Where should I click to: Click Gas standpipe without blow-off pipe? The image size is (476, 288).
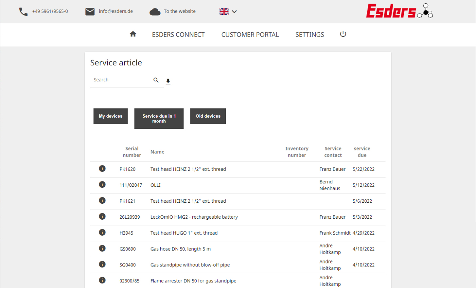coord(190,265)
